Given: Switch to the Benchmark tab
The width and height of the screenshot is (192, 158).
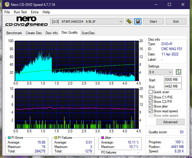Looking at the screenshot, I should click(14, 33).
